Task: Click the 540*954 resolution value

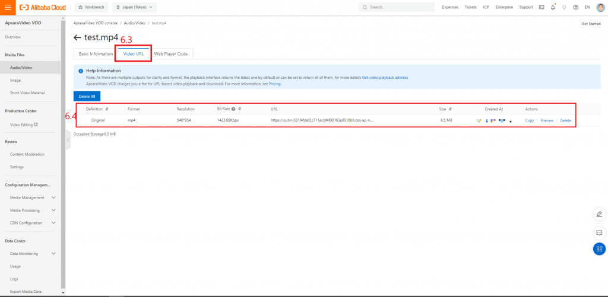Action: click(x=184, y=120)
